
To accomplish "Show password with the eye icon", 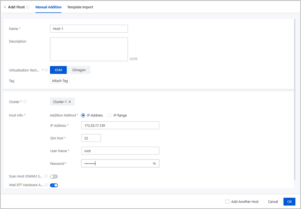I will 154,163.
